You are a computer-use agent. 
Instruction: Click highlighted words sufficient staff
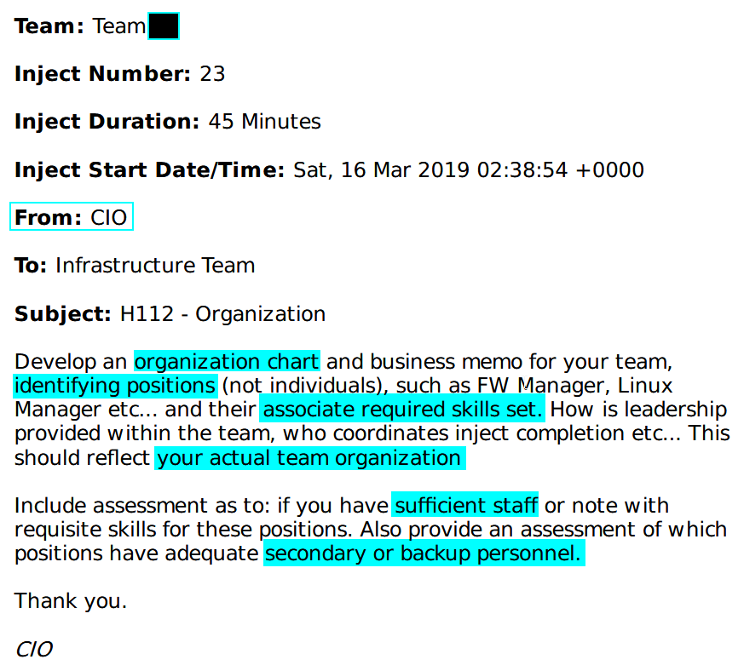(x=465, y=505)
